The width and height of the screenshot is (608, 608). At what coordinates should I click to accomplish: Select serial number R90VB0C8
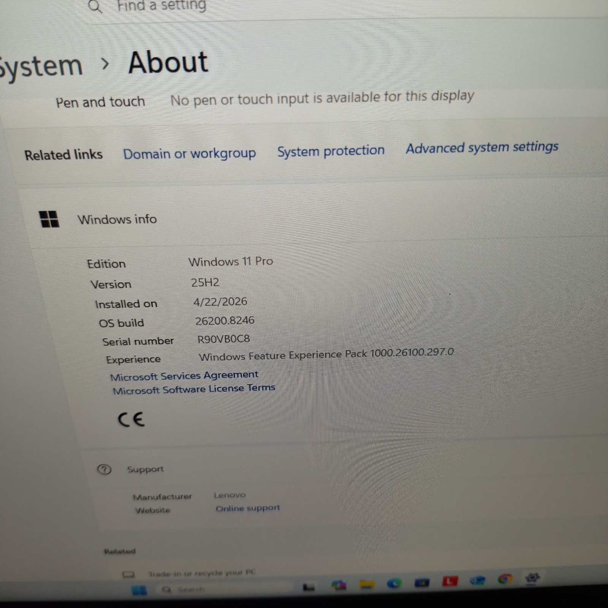223,339
